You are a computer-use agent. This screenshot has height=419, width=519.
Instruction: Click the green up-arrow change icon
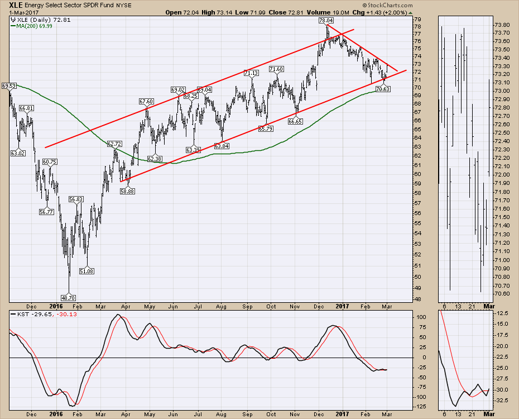tap(410, 13)
